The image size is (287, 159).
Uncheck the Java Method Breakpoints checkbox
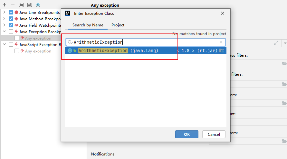(x=11, y=19)
